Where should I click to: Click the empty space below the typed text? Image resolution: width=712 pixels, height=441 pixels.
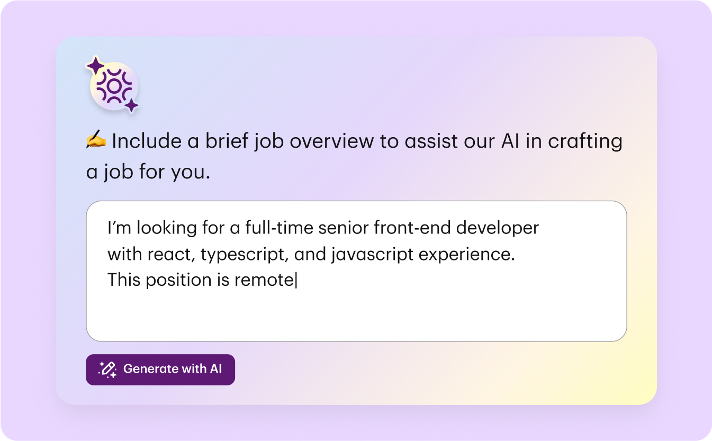click(356, 315)
